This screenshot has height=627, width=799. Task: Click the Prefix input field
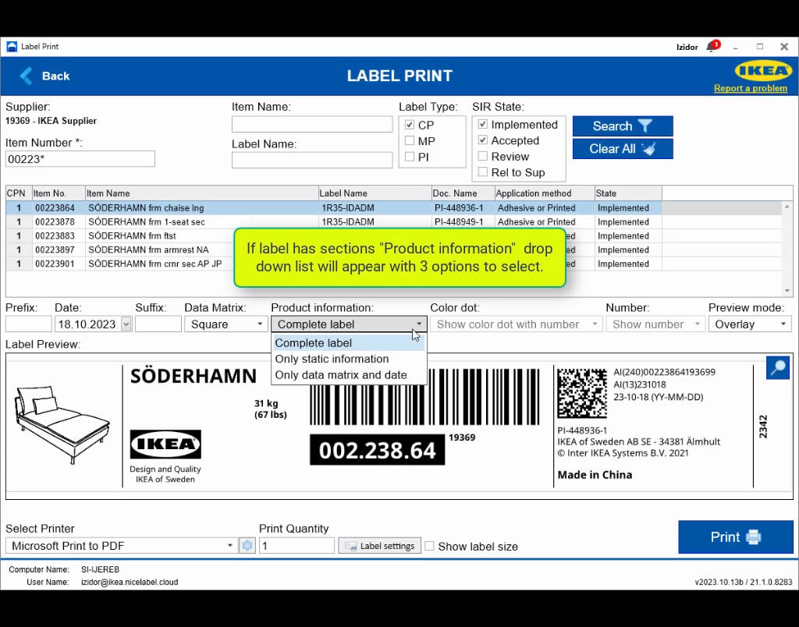click(29, 324)
